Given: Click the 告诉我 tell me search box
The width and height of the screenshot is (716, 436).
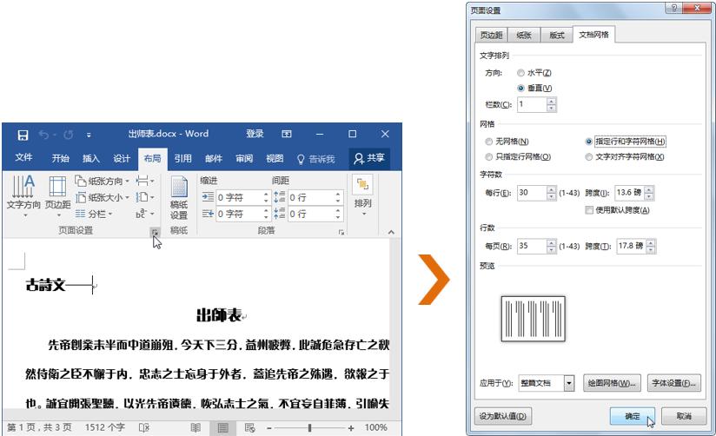Looking at the screenshot, I should point(316,158).
